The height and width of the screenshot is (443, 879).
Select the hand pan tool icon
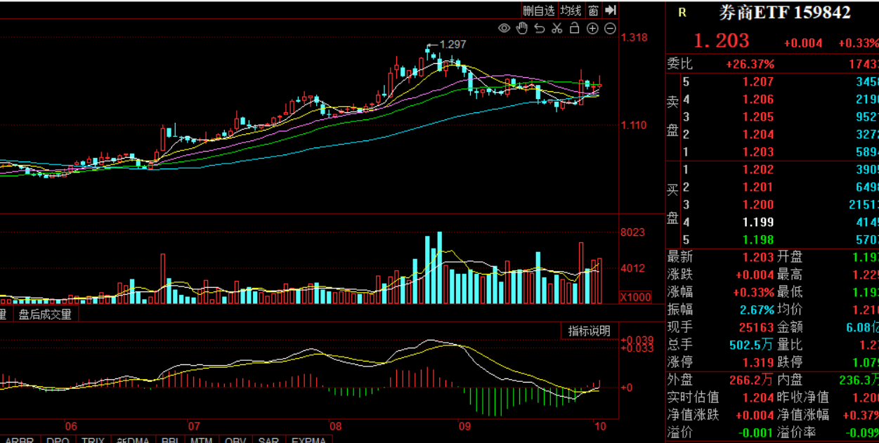coord(522,28)
